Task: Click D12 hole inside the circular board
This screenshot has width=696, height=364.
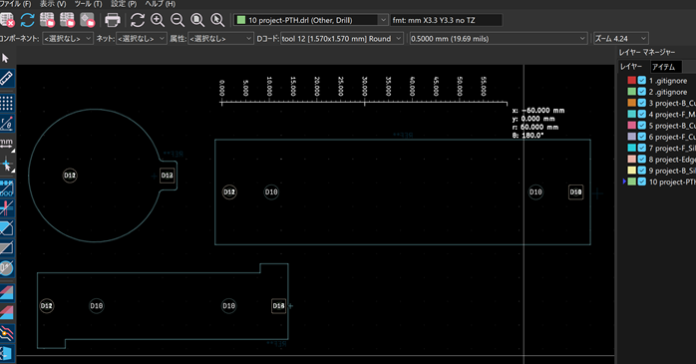Action: pyautogui.click(x=70, y=176)
